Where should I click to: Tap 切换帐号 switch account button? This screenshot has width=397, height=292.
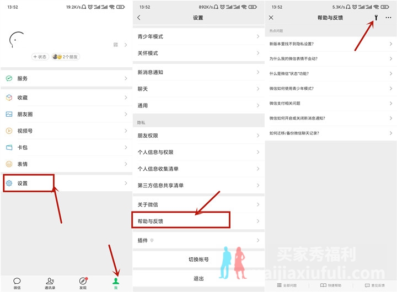coord(198,259)
